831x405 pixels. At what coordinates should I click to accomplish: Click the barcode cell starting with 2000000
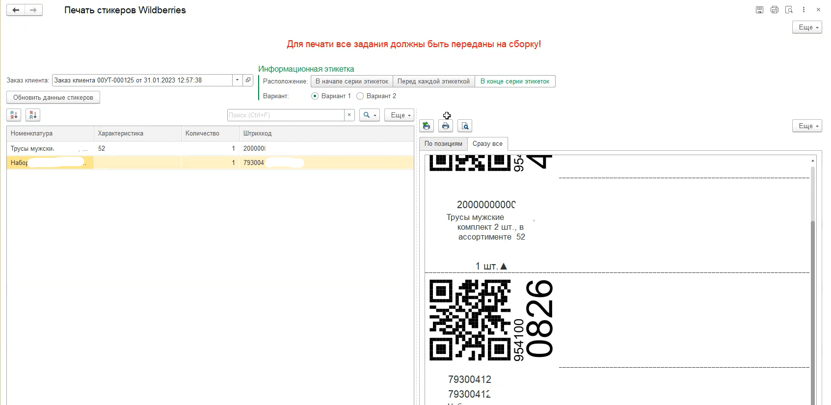coord(326,148)
